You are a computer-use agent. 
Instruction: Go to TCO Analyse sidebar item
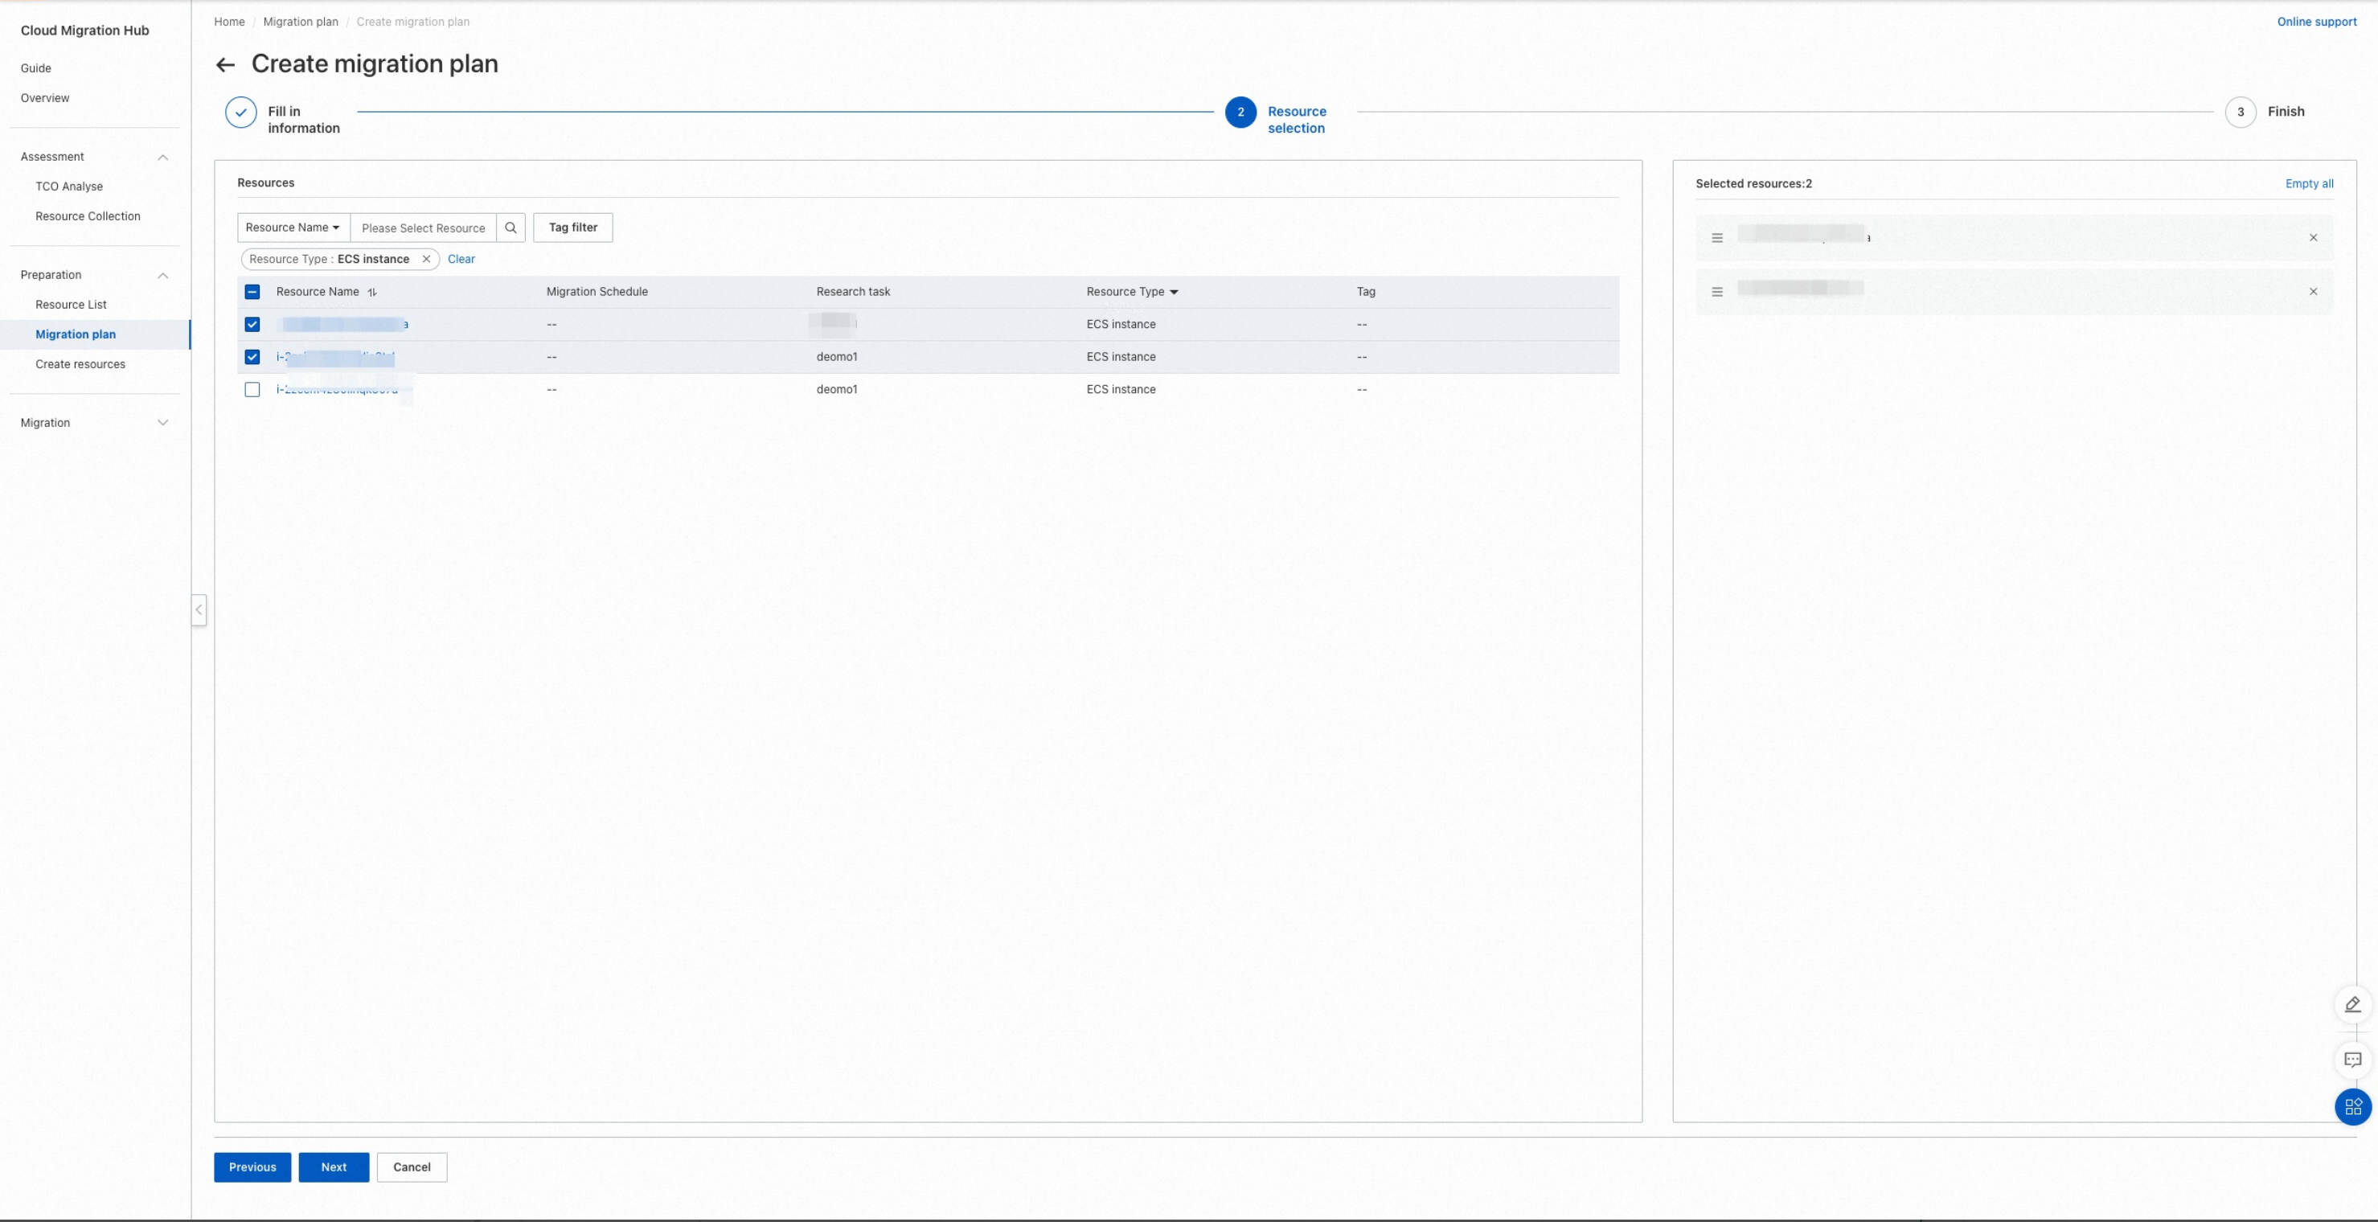coord(69,187)
